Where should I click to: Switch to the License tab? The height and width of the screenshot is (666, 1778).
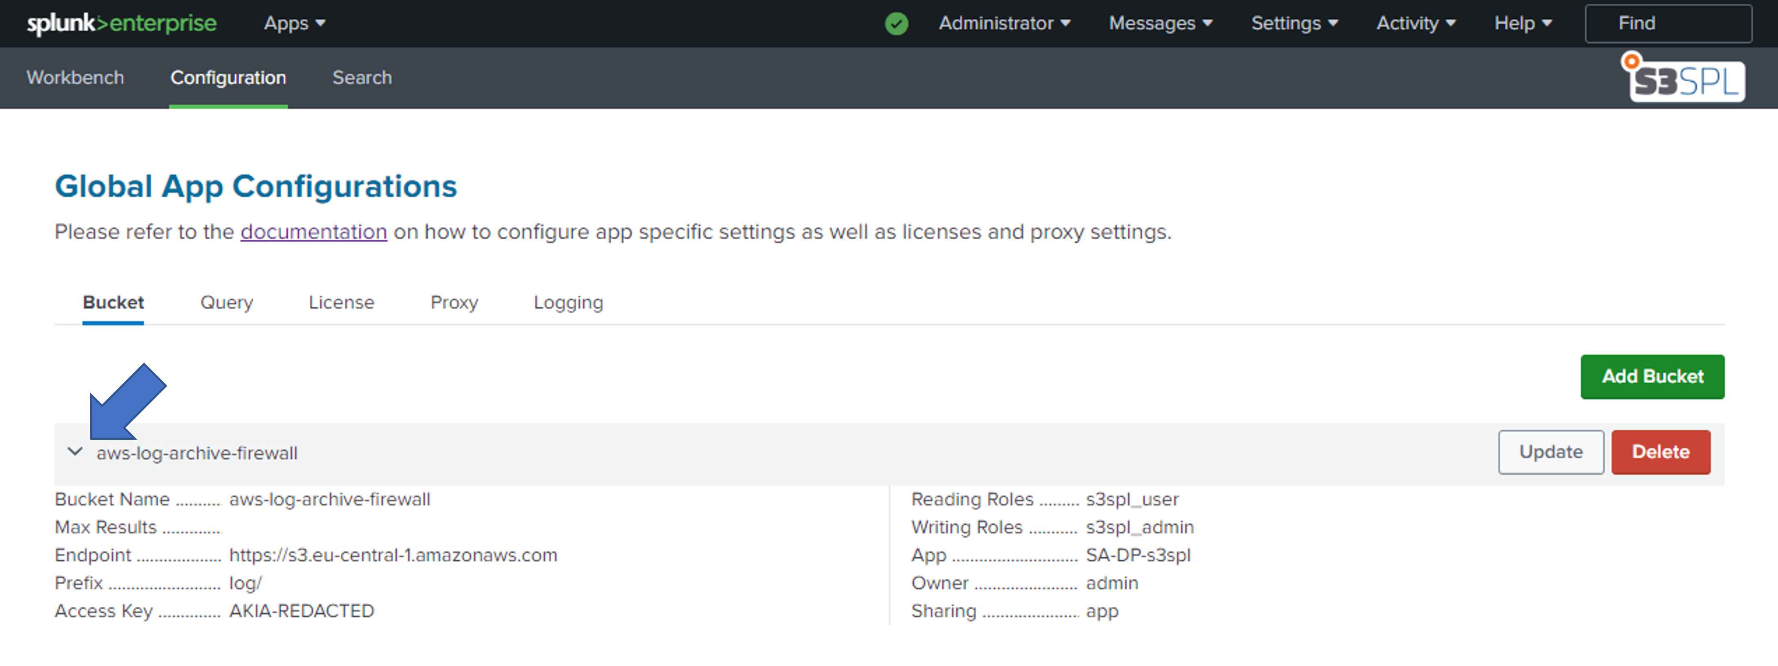(x=341, y=302)
